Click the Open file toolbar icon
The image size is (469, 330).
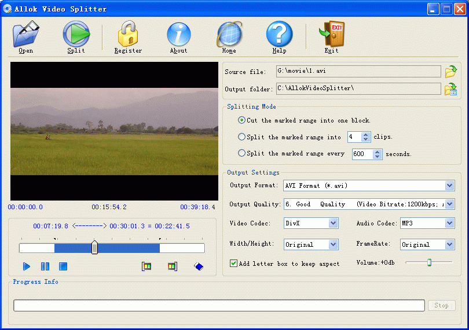(25, 36)
